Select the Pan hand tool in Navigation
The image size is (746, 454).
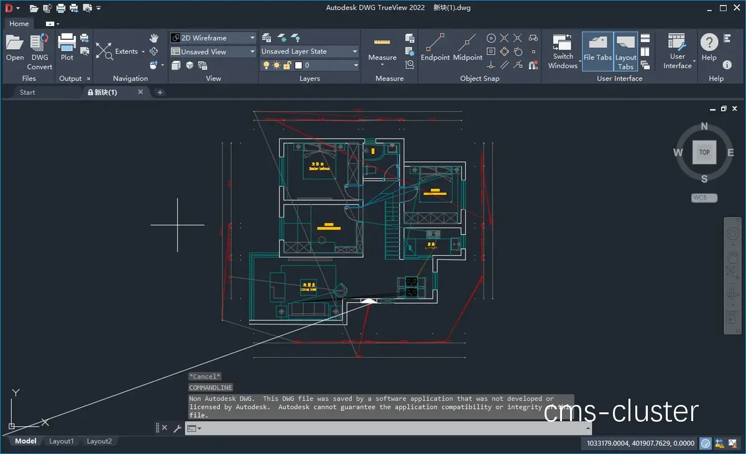(x=154, y=39)
